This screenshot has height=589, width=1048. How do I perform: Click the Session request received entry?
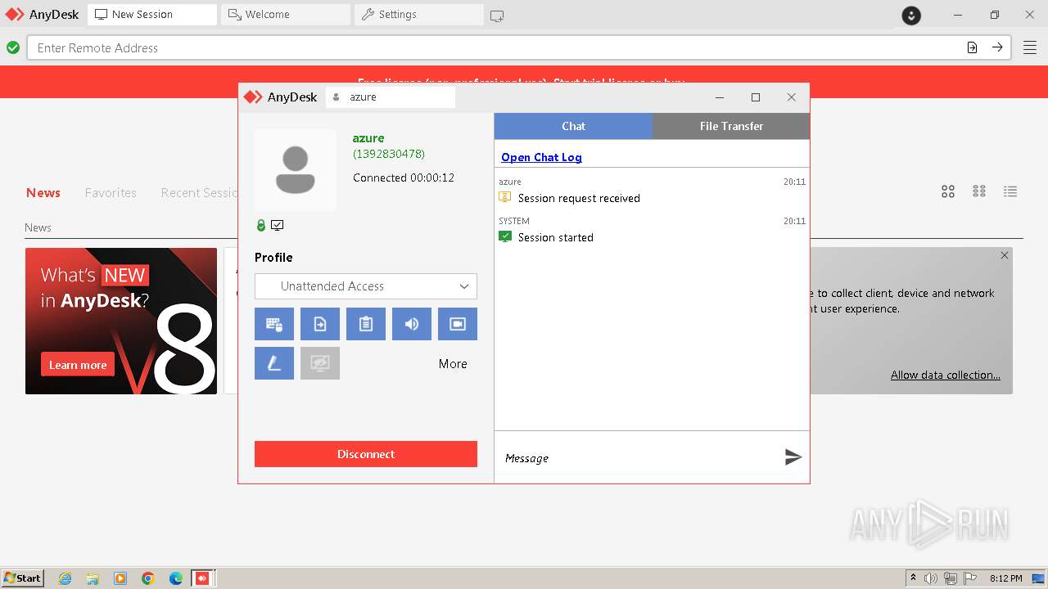579,198
